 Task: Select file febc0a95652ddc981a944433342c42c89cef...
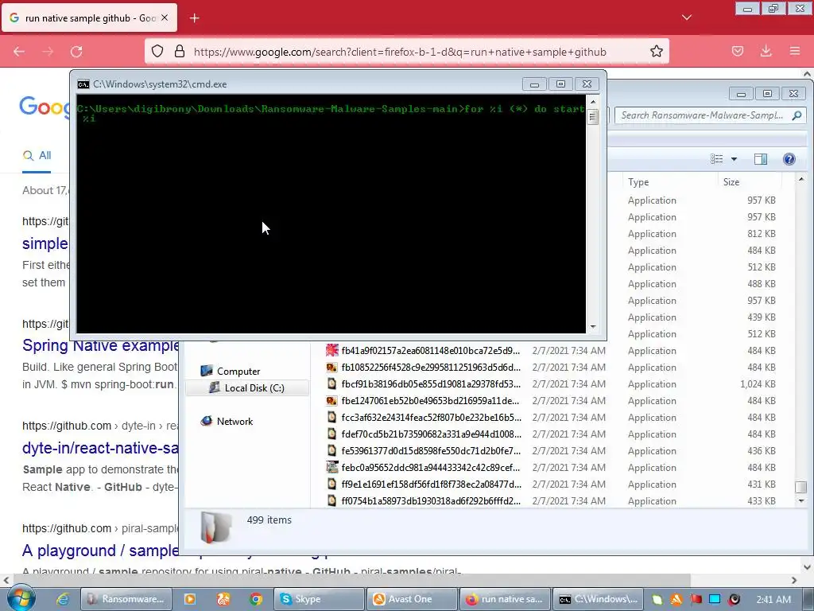(x=430, y=468)
